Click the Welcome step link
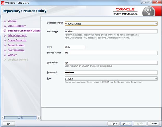The height and width of the screenshot is (127, 162). tap(12, 21)
